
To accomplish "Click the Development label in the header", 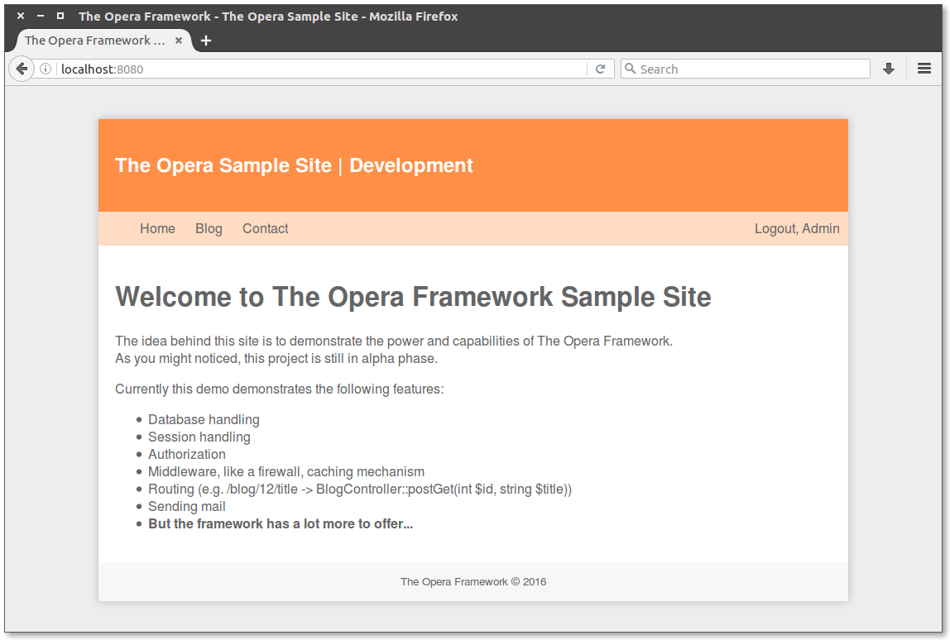I will pos(410,165).
